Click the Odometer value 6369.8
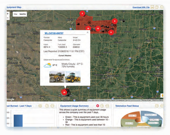Screen dimensions: 170x135 [76, 47]
